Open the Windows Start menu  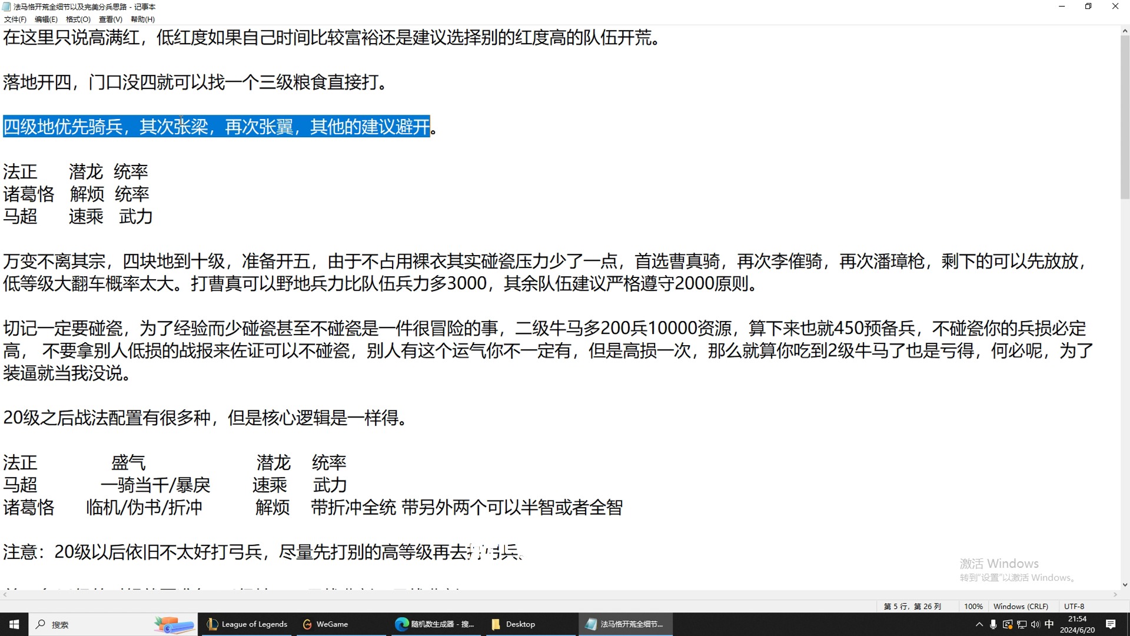pos(14,624)
